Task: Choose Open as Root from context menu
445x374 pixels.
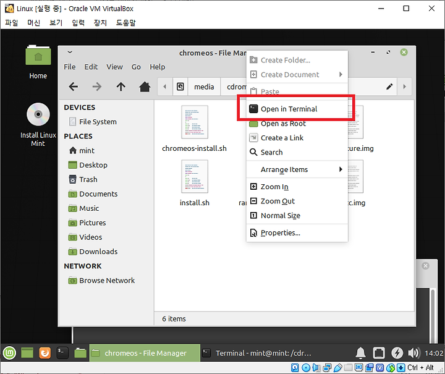Action: [x=297, y=124]
